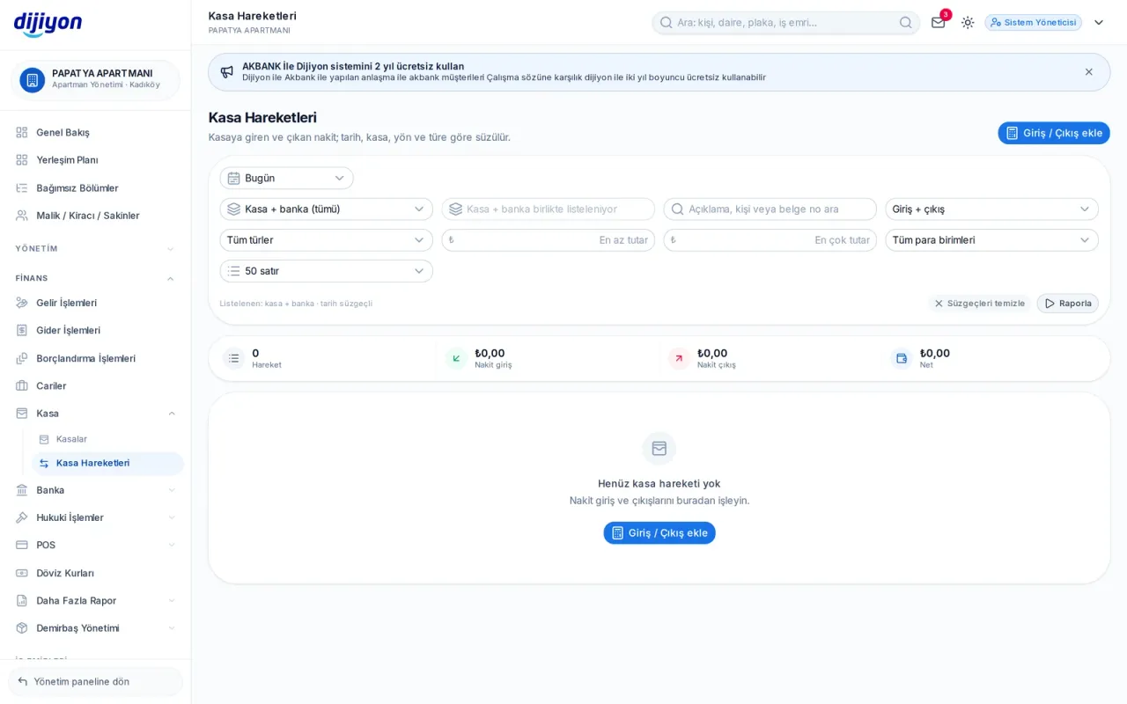Open Gider İşlemleri page
This screenshot has width=1127, height=704.
click(x=95, y=330)
